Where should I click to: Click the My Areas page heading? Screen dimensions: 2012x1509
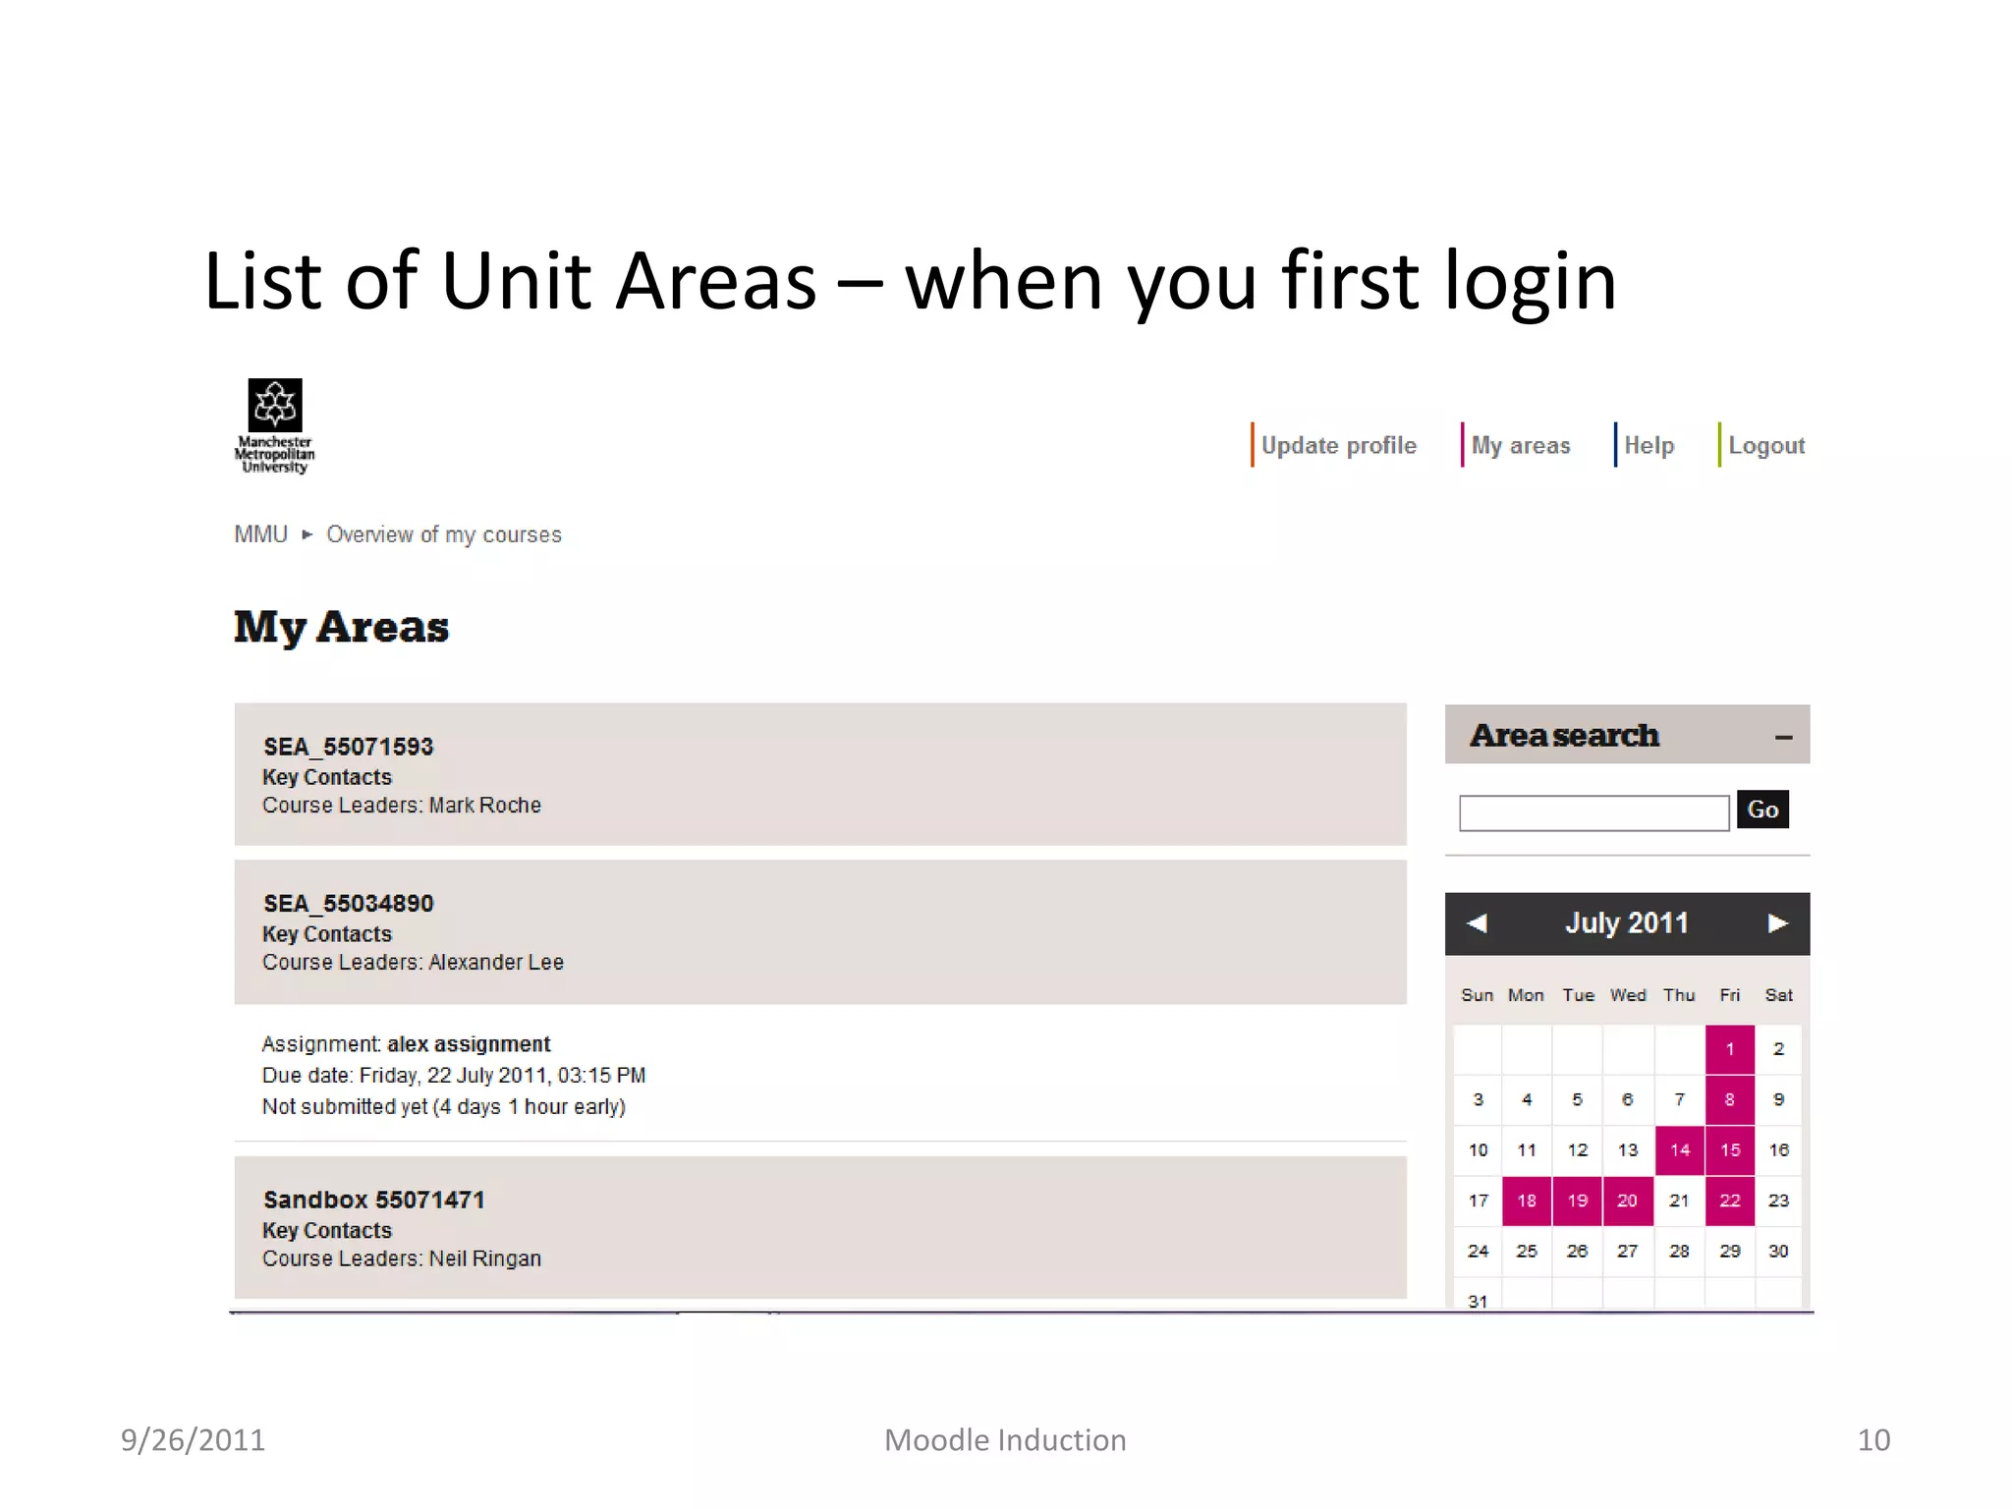click(x=341, y=628)
